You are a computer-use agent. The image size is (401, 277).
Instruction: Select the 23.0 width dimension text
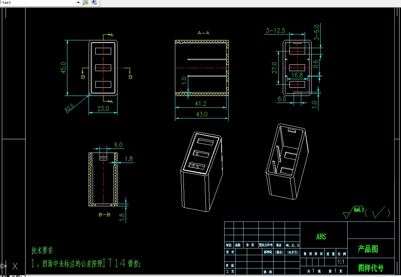103,109
